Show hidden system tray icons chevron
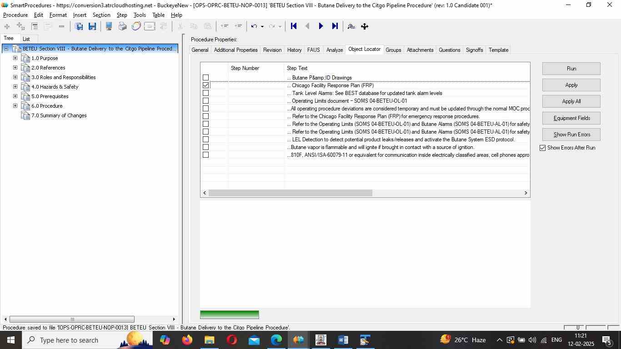This screenshot has height=349, width=621. point(499,340)
